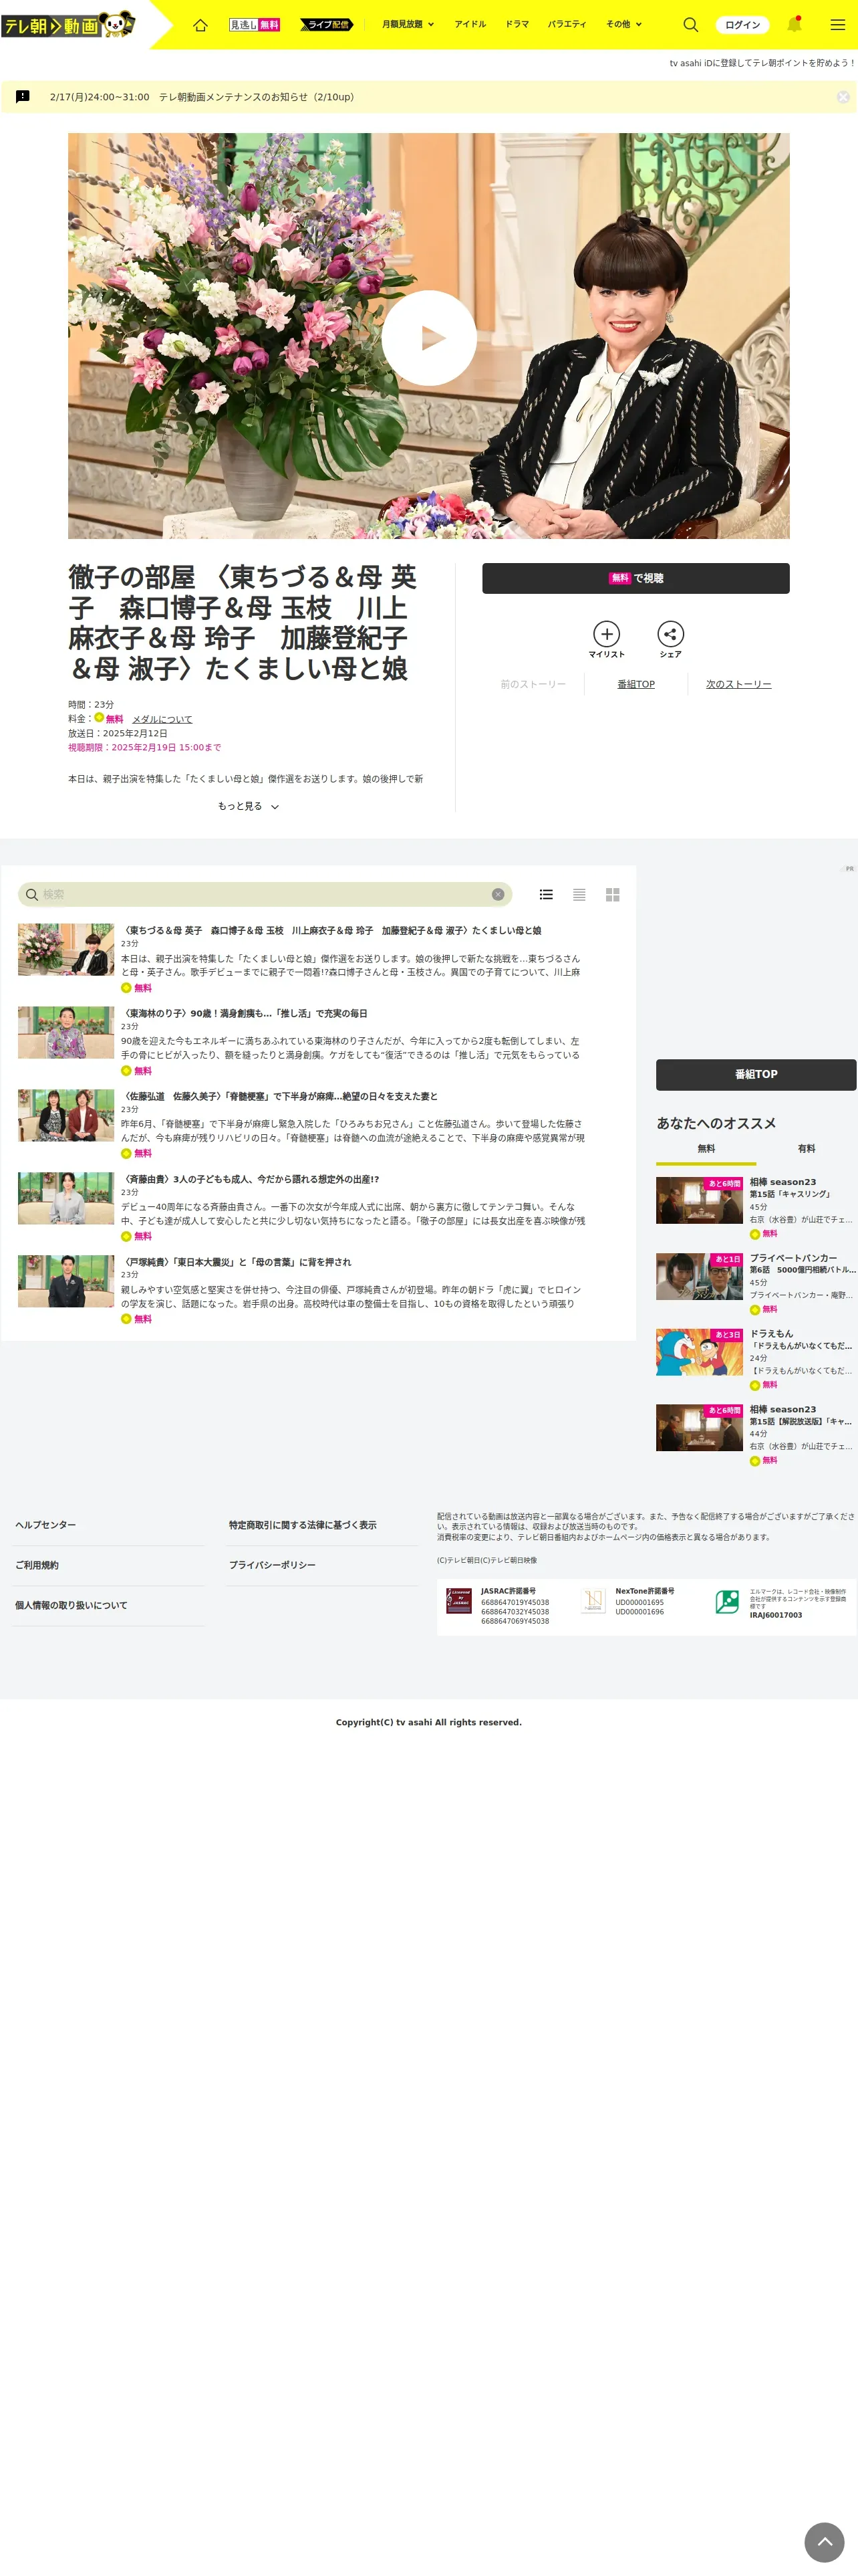Switch to compact list view icon
Image resolution: width=858 pixels, height=2576 pixels.
pyautogui.click(x=579, y=895)
